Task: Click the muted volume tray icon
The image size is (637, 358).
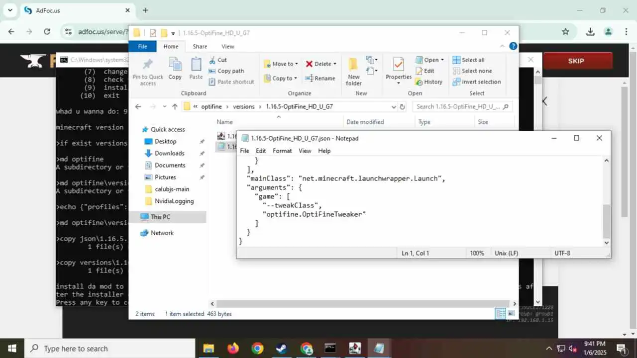Action: point(573,349)
